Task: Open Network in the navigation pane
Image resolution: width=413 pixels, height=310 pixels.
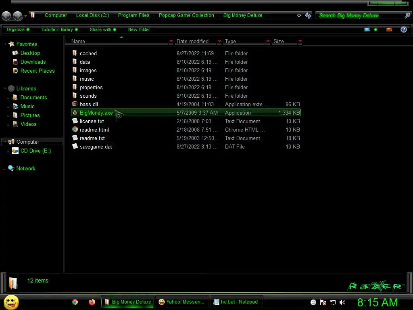Action: pos(26,168)
